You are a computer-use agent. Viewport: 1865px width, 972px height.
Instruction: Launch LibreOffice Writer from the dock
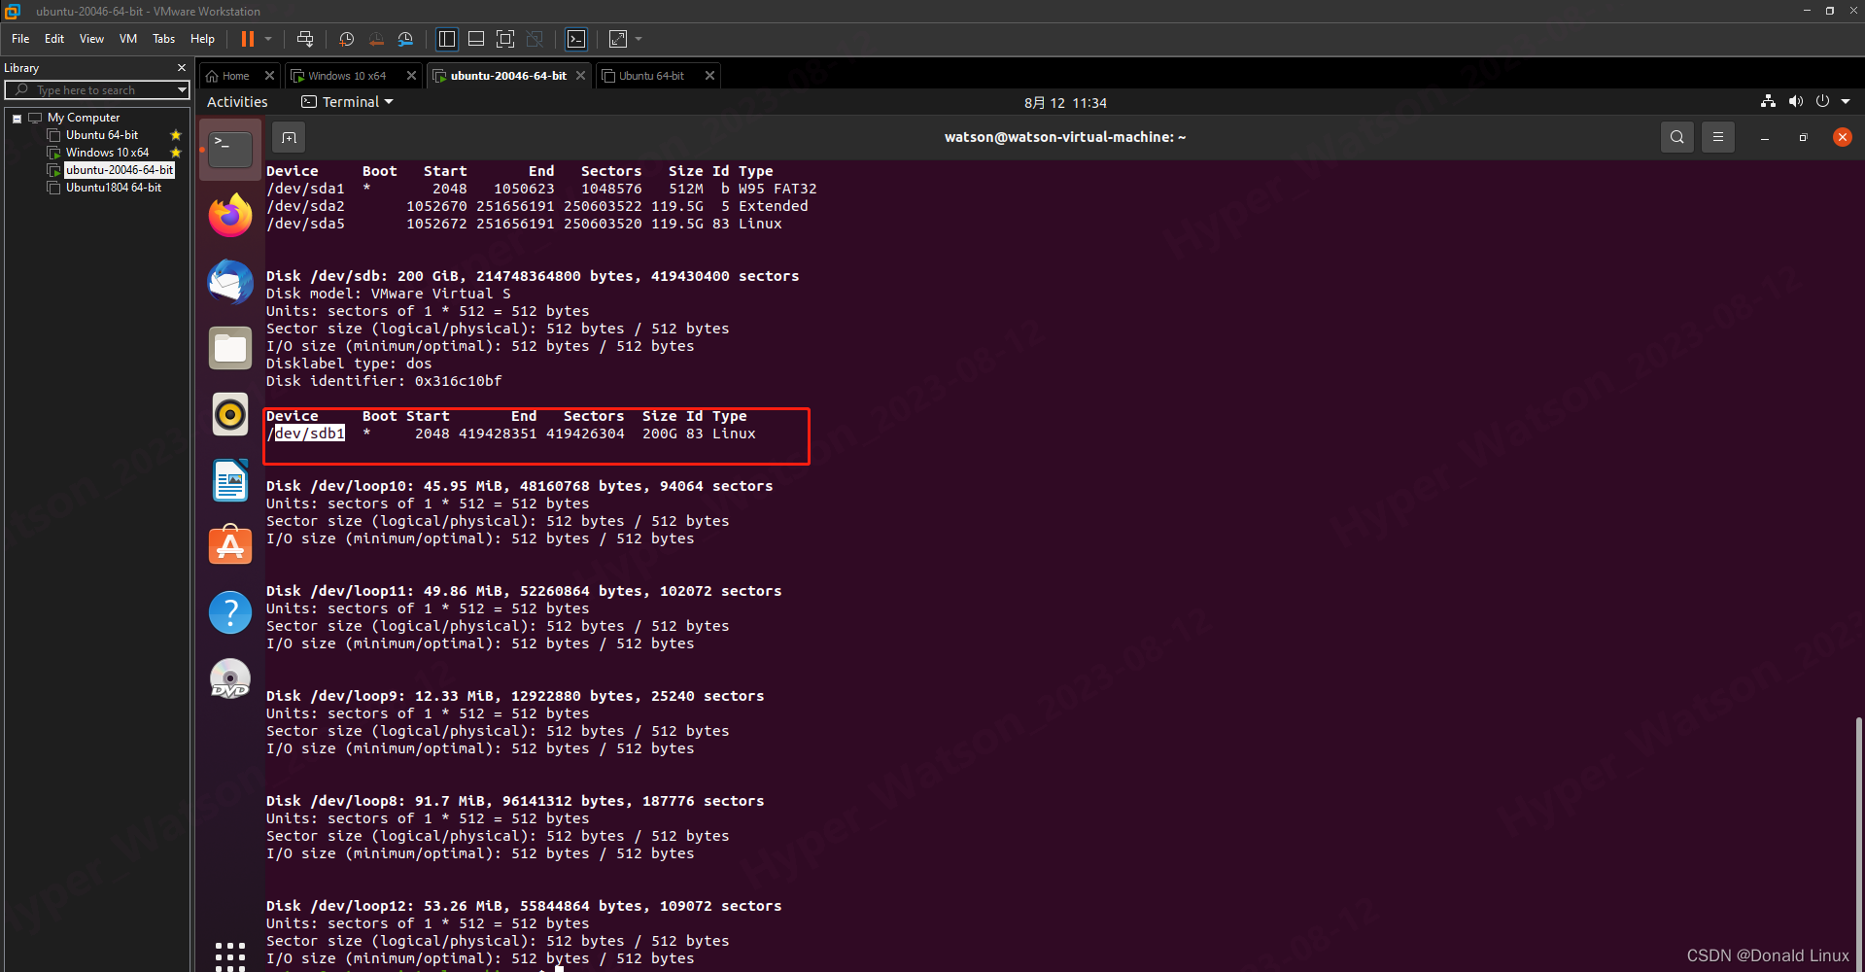(x=229, y=479)
